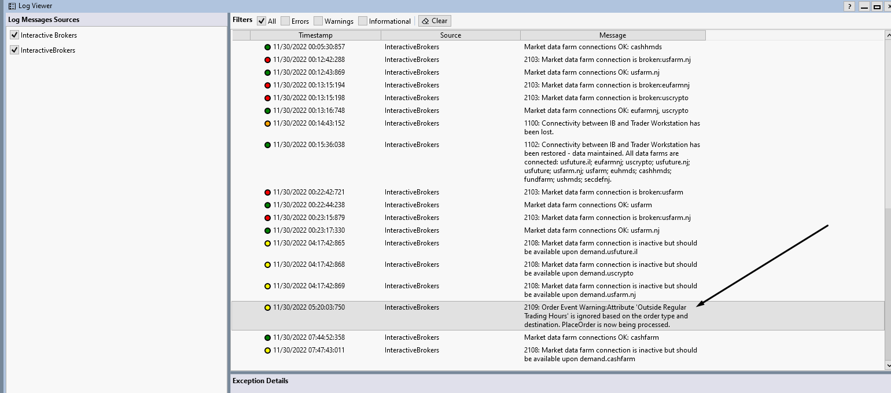Click the red status dot at 00:22:42:721
Image resolution: width=891 pixels, height=393 pixels.
(267, 192)
